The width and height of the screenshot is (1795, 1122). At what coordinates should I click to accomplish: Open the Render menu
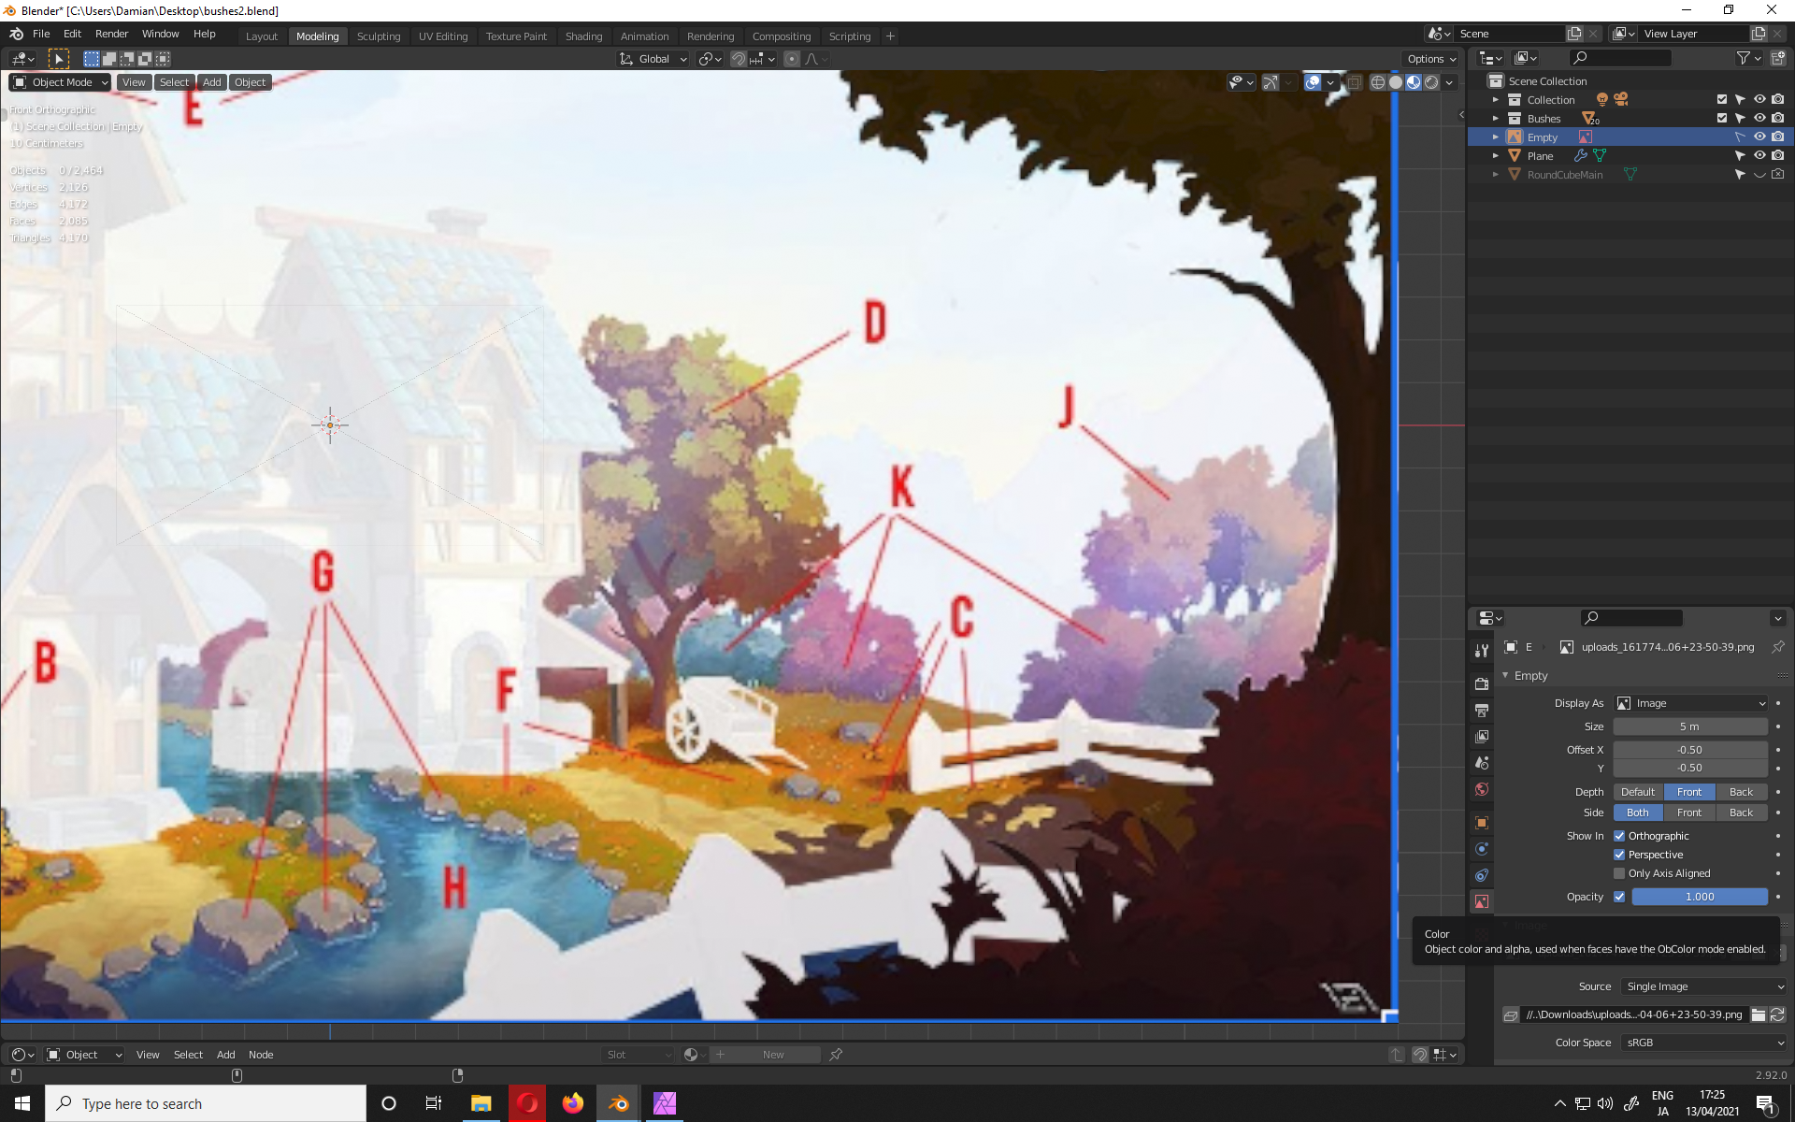pos(111,34)
